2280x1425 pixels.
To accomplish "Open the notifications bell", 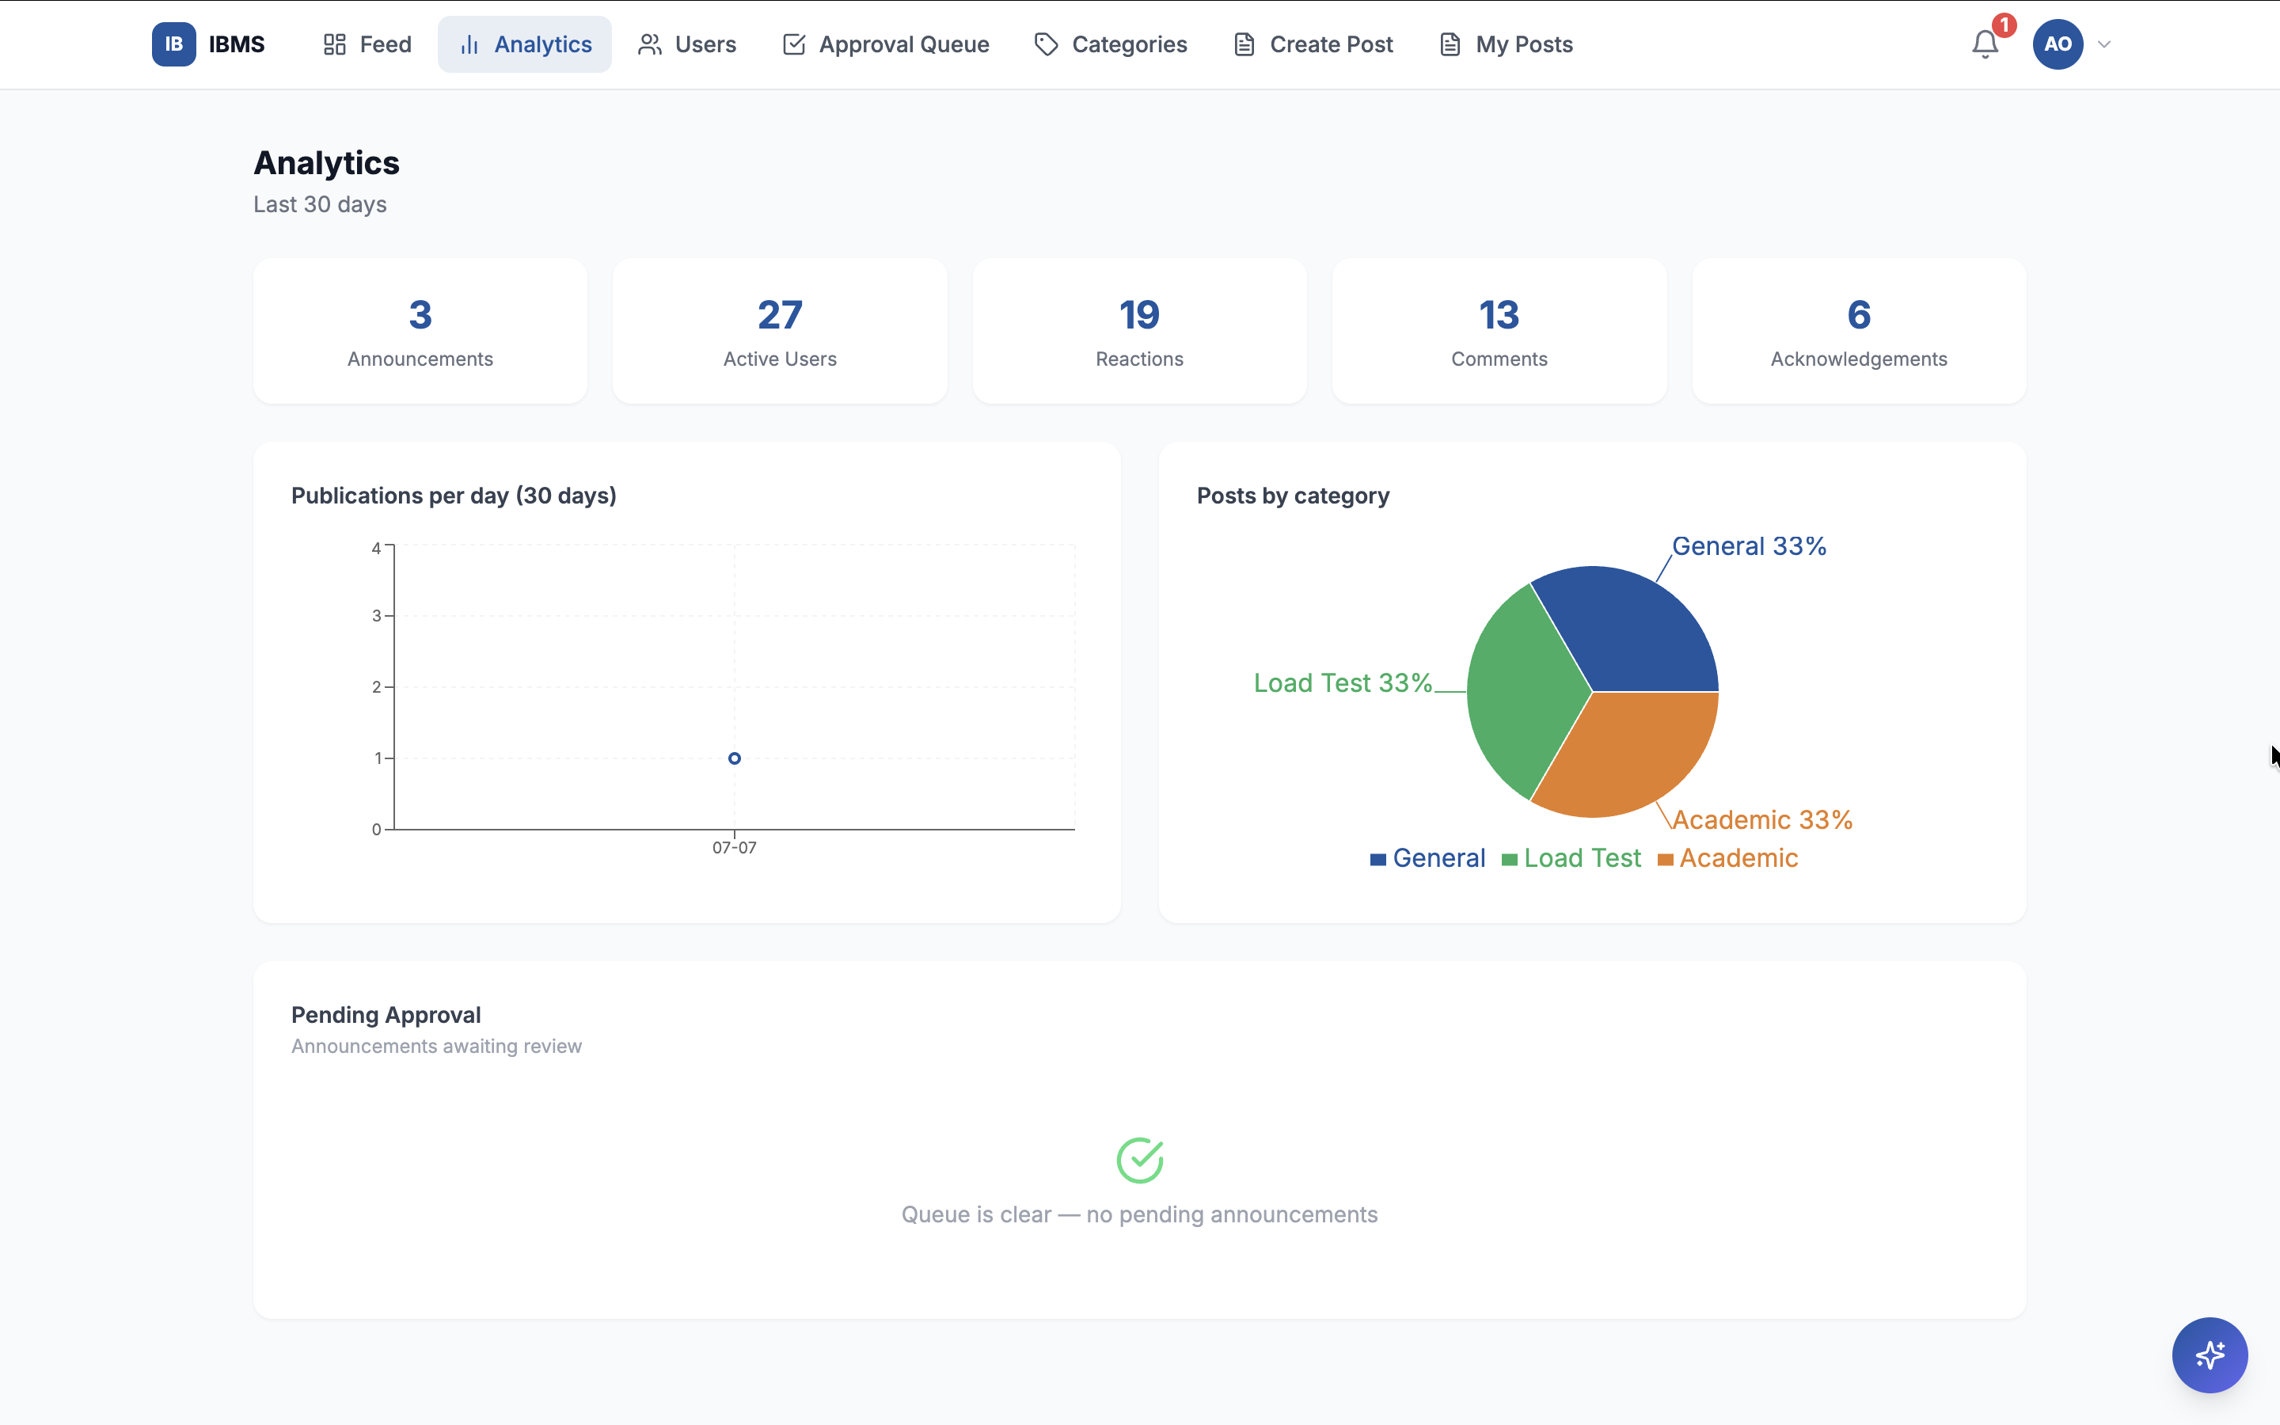I will (x=1985, y=44).
